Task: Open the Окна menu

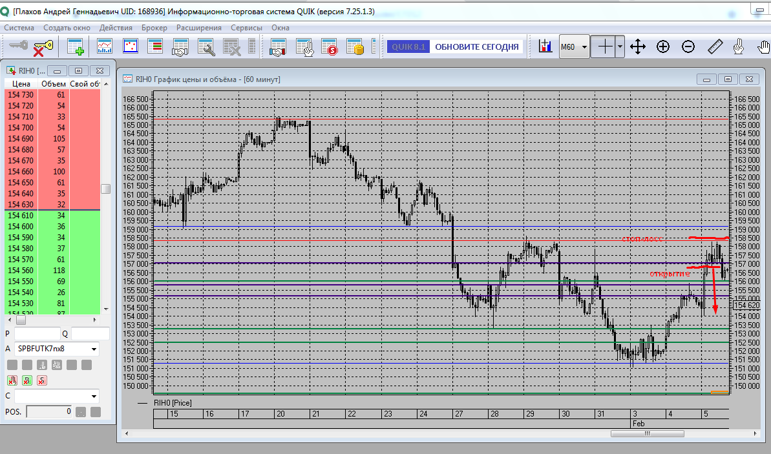Action: pos(280,28)
